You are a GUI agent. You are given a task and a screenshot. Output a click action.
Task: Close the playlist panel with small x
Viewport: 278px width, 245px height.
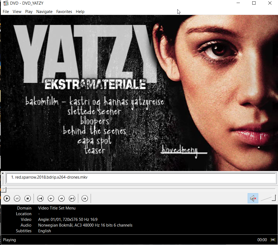tap(3, 173)
